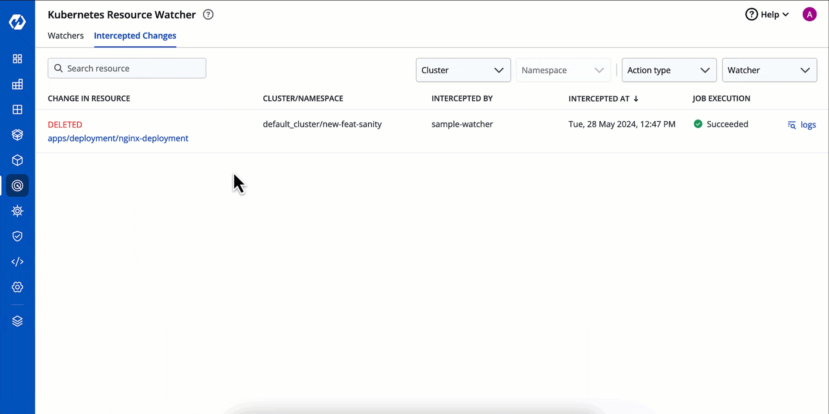This screenshot has height=414, width=829.
Task: Click the code brackets sidebar icon
Action: click(17, 262)
